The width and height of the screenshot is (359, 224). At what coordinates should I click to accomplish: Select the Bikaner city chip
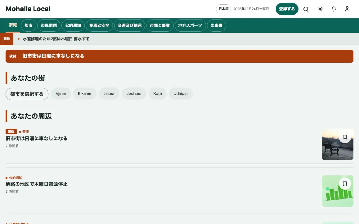(85, 93)
